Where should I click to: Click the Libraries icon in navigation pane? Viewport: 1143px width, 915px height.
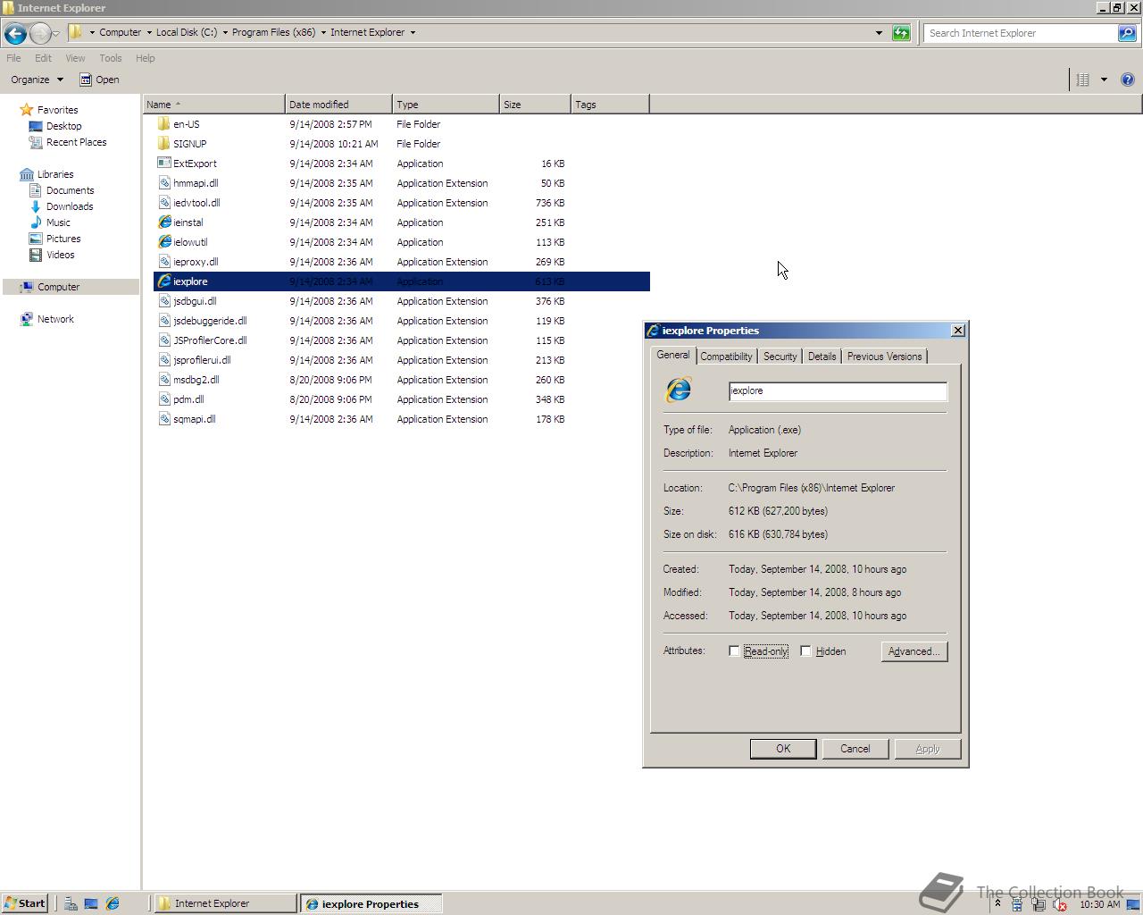click(x=27, y=174)
